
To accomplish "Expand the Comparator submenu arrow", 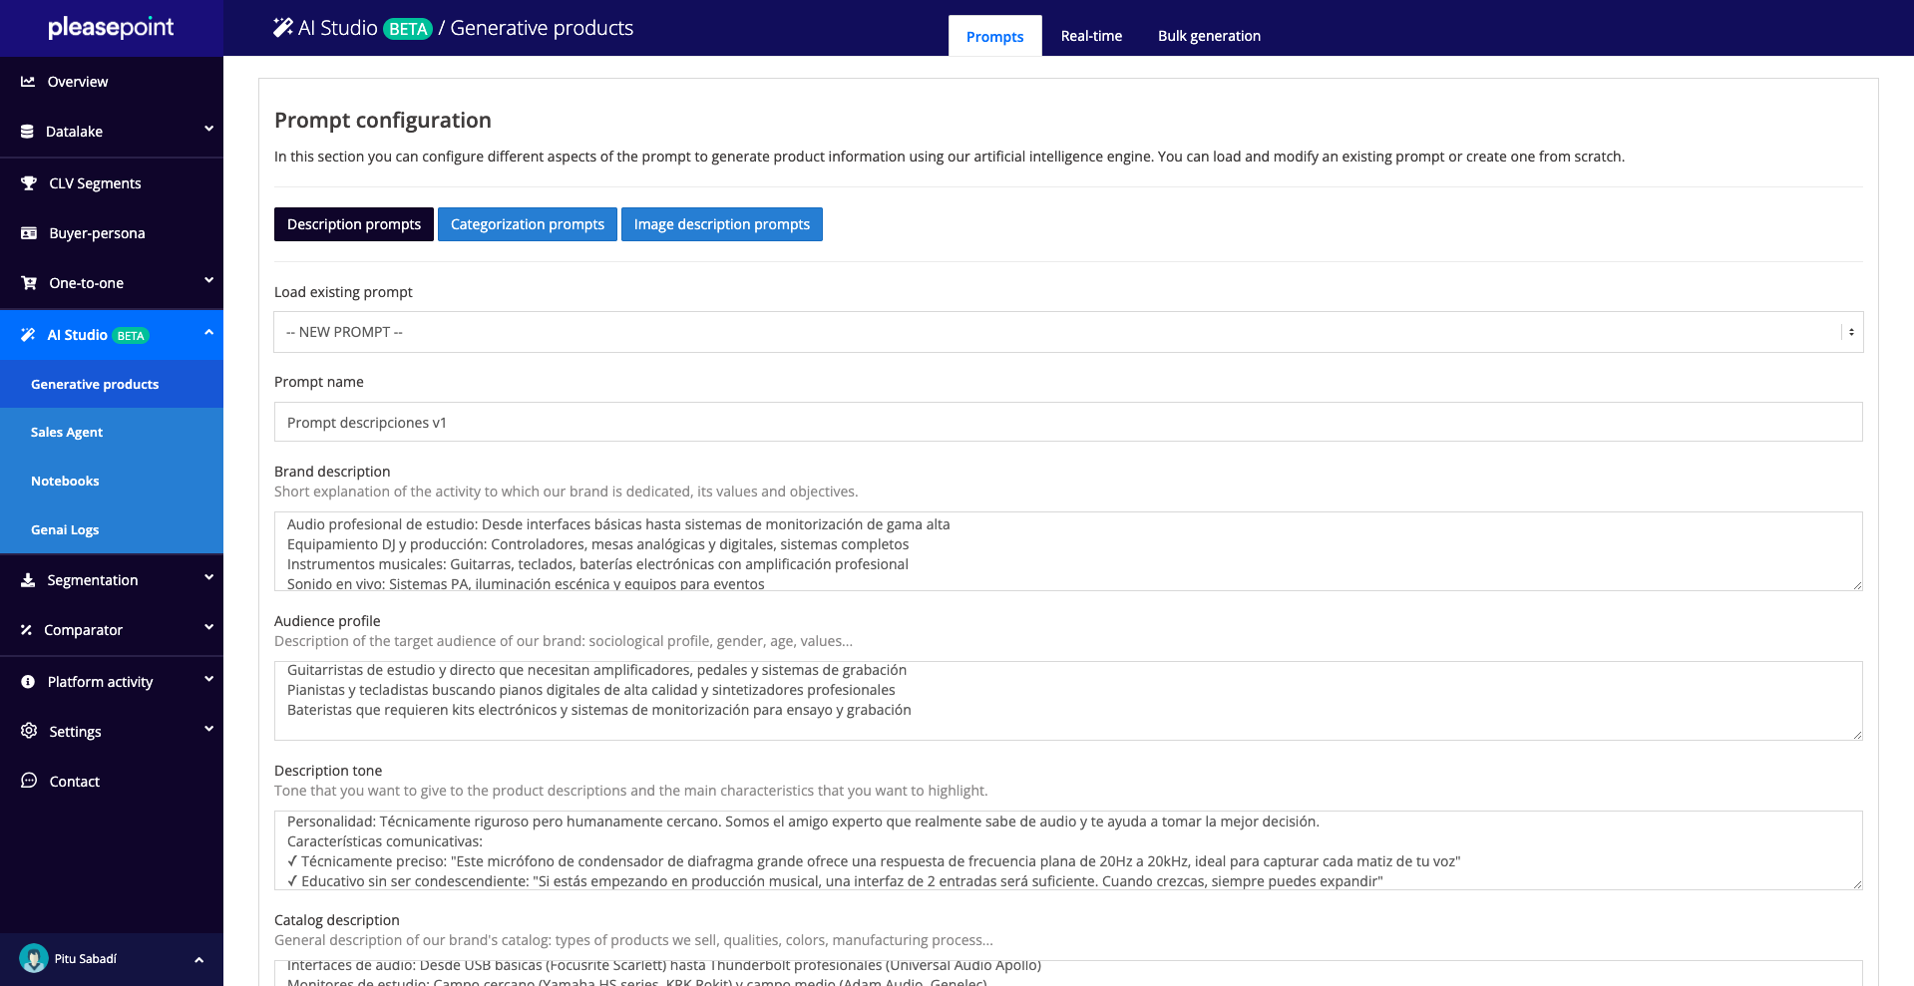I will click(208, 628).
